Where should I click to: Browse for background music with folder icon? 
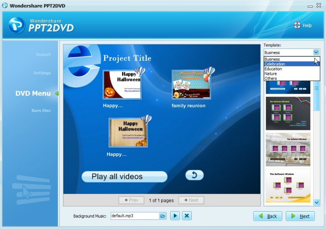(x=163, y=216)
